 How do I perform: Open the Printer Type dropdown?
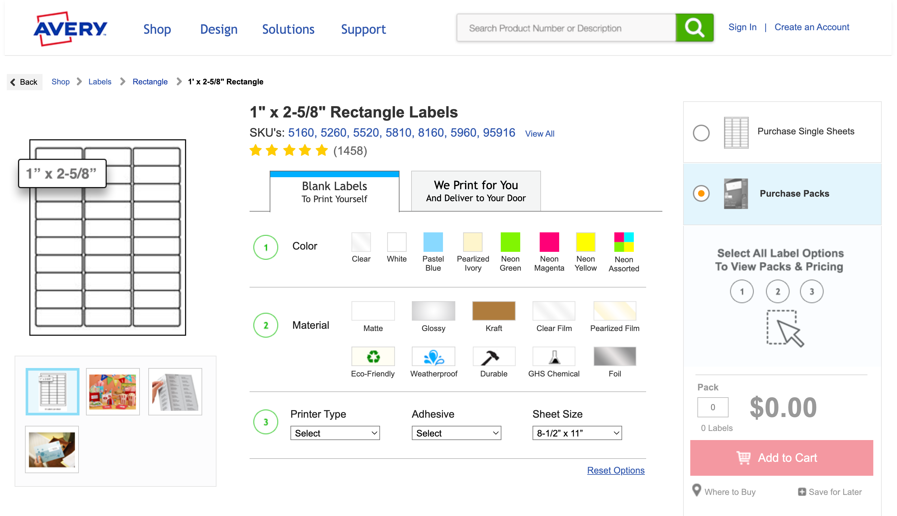tap(335, 433)
